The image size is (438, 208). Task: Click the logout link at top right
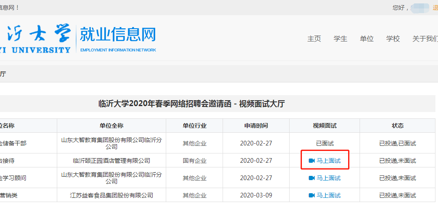click(435, 8)
